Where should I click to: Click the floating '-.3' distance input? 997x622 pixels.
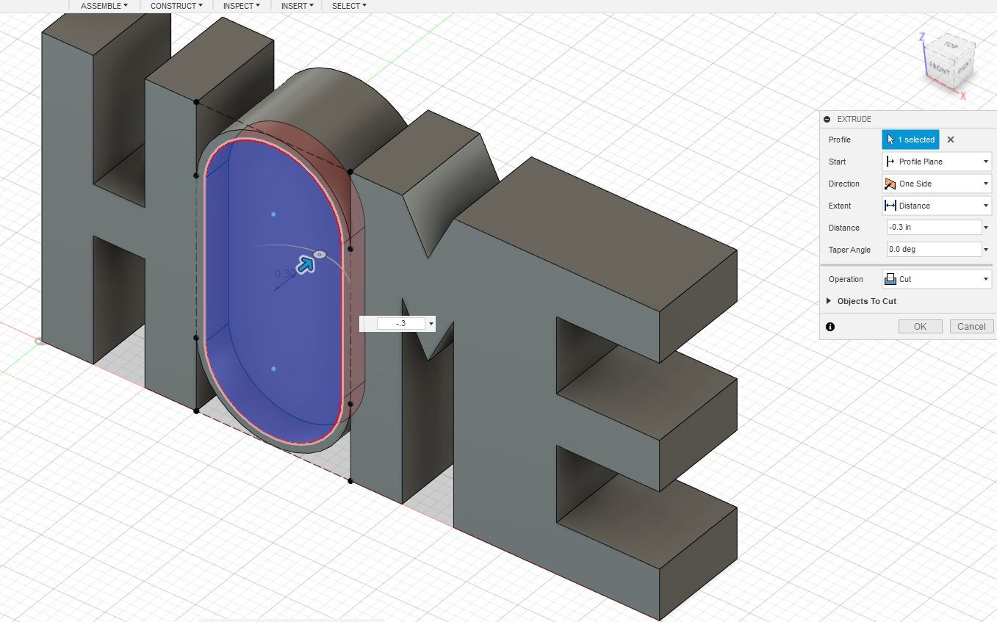[x=401, y=323]
